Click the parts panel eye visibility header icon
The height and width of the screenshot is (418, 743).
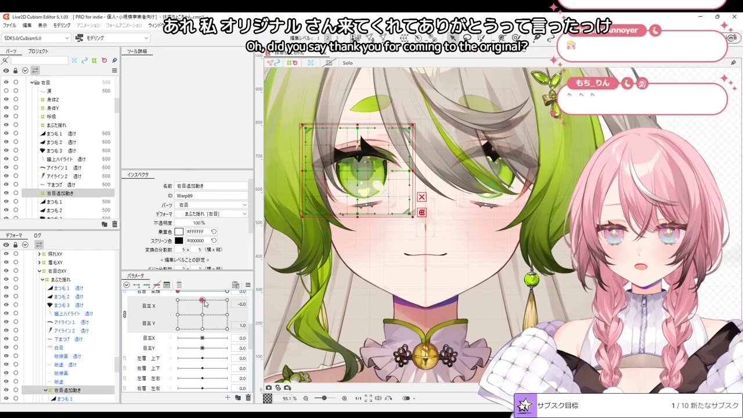point(6,70)
